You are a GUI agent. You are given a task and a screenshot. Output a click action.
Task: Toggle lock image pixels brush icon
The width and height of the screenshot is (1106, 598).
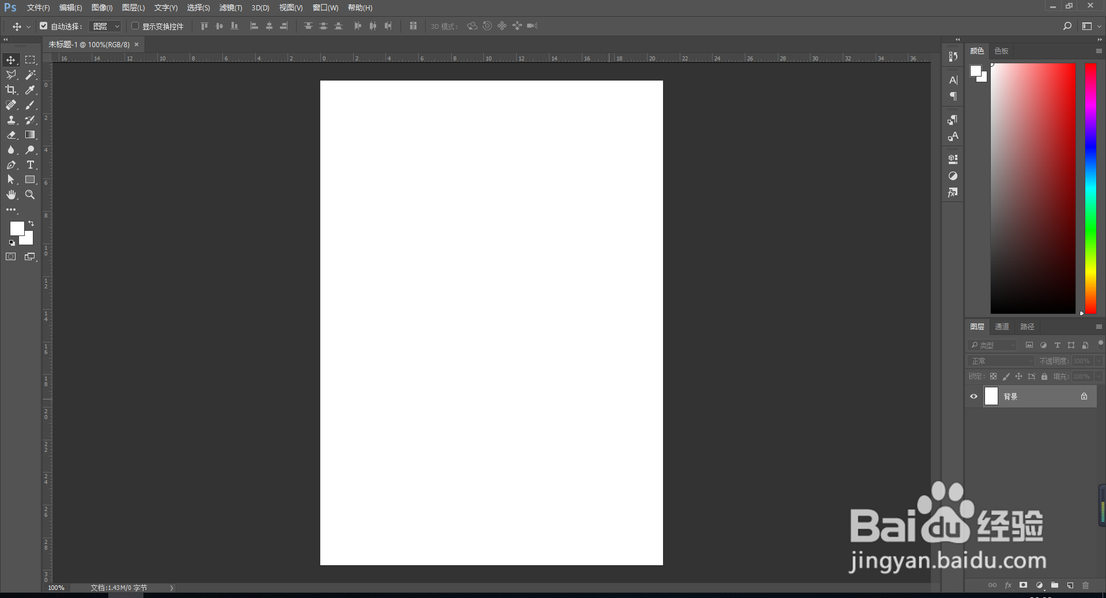(x=1006, y=376)
